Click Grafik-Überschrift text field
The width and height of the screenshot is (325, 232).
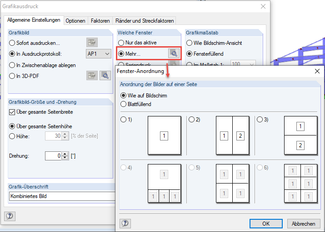coord(62,196)
